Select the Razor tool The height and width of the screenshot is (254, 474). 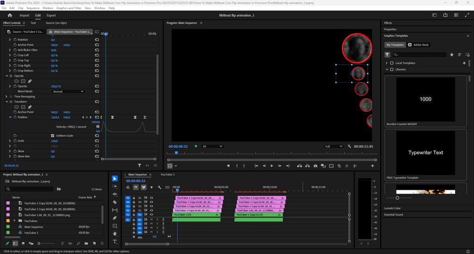click(x=115, y=202)
